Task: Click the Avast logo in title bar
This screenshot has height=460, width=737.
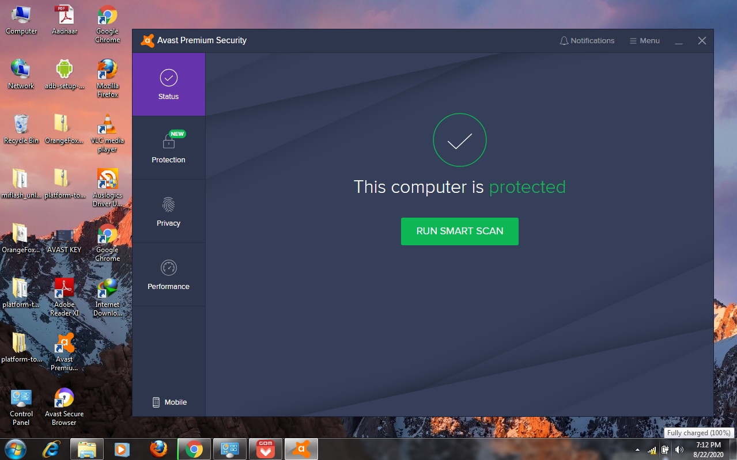Action: 148,40
